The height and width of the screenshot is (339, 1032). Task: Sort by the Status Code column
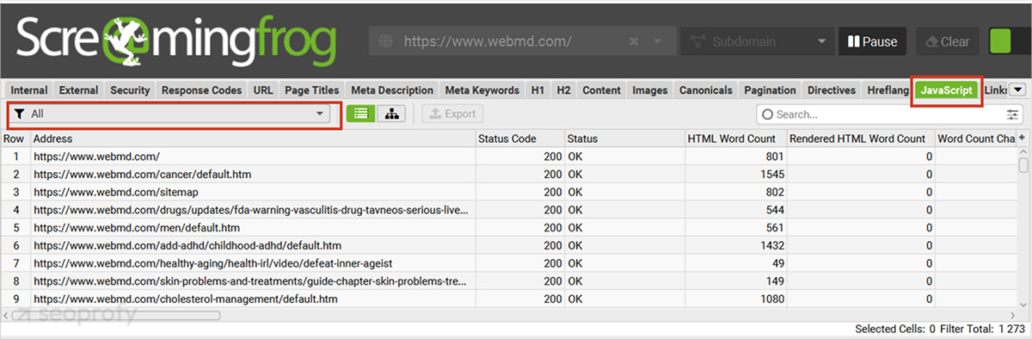coord(520,139)
